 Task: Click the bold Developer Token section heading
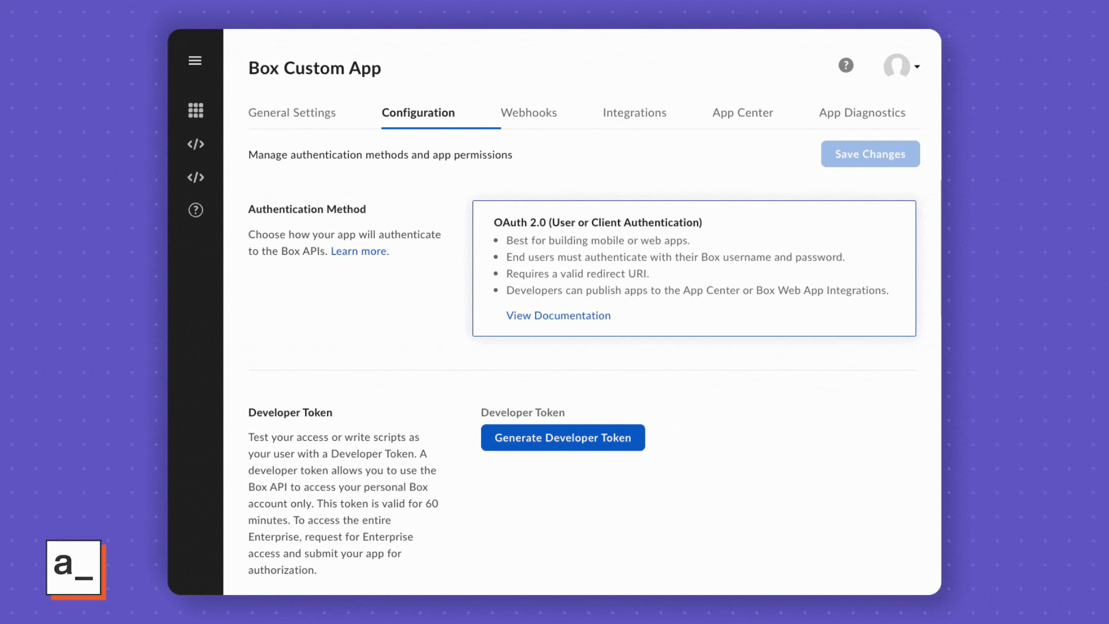tap(290, 413)
